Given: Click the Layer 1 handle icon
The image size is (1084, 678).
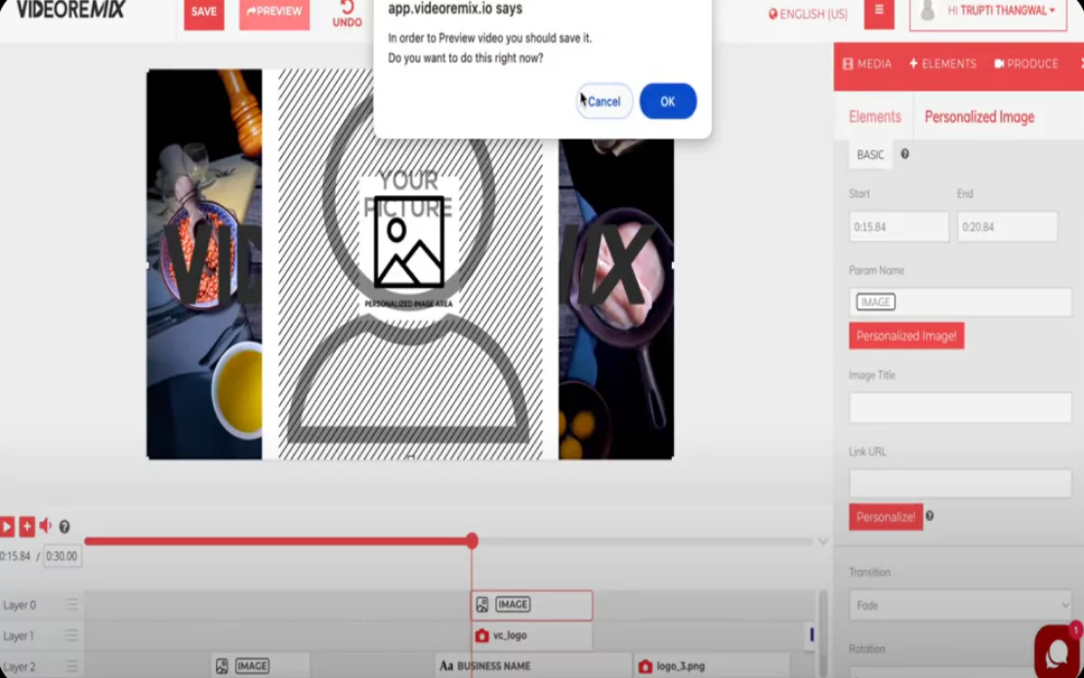Looking at the screenshot, I should (71, 635).
